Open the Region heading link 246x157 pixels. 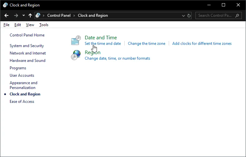tap(92, 53)
